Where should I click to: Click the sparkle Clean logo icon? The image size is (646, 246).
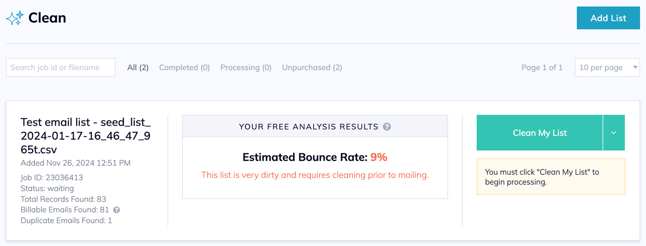coord(15,18)
